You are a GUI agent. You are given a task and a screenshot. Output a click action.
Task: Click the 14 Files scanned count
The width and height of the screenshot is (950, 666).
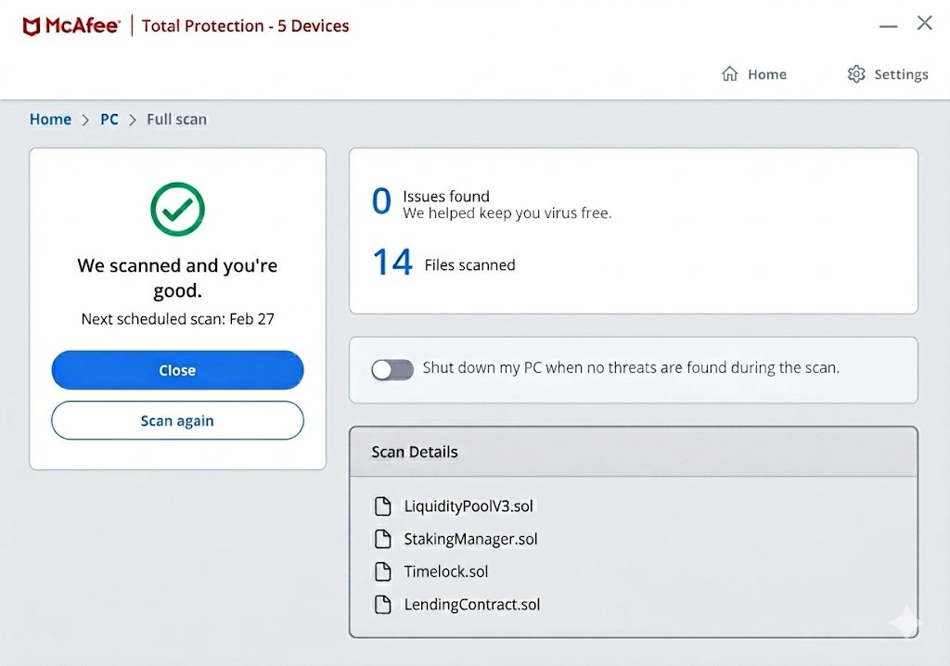[392, 263]
